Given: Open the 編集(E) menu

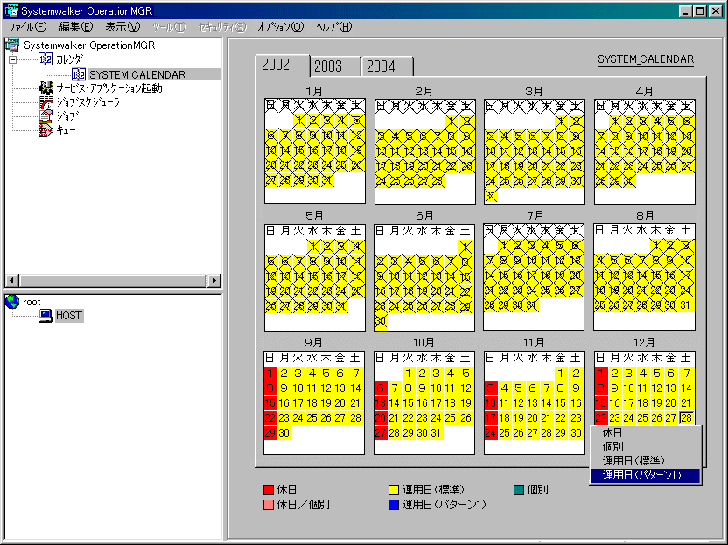Looking at the screenshot, I should [x=76, y=27].
